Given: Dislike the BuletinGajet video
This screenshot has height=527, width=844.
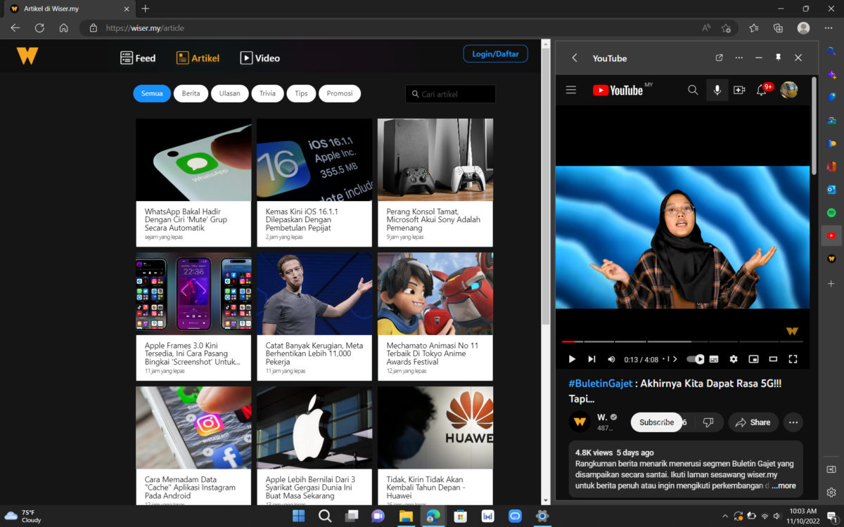Looking at the screenshot, I should (708, 422).
